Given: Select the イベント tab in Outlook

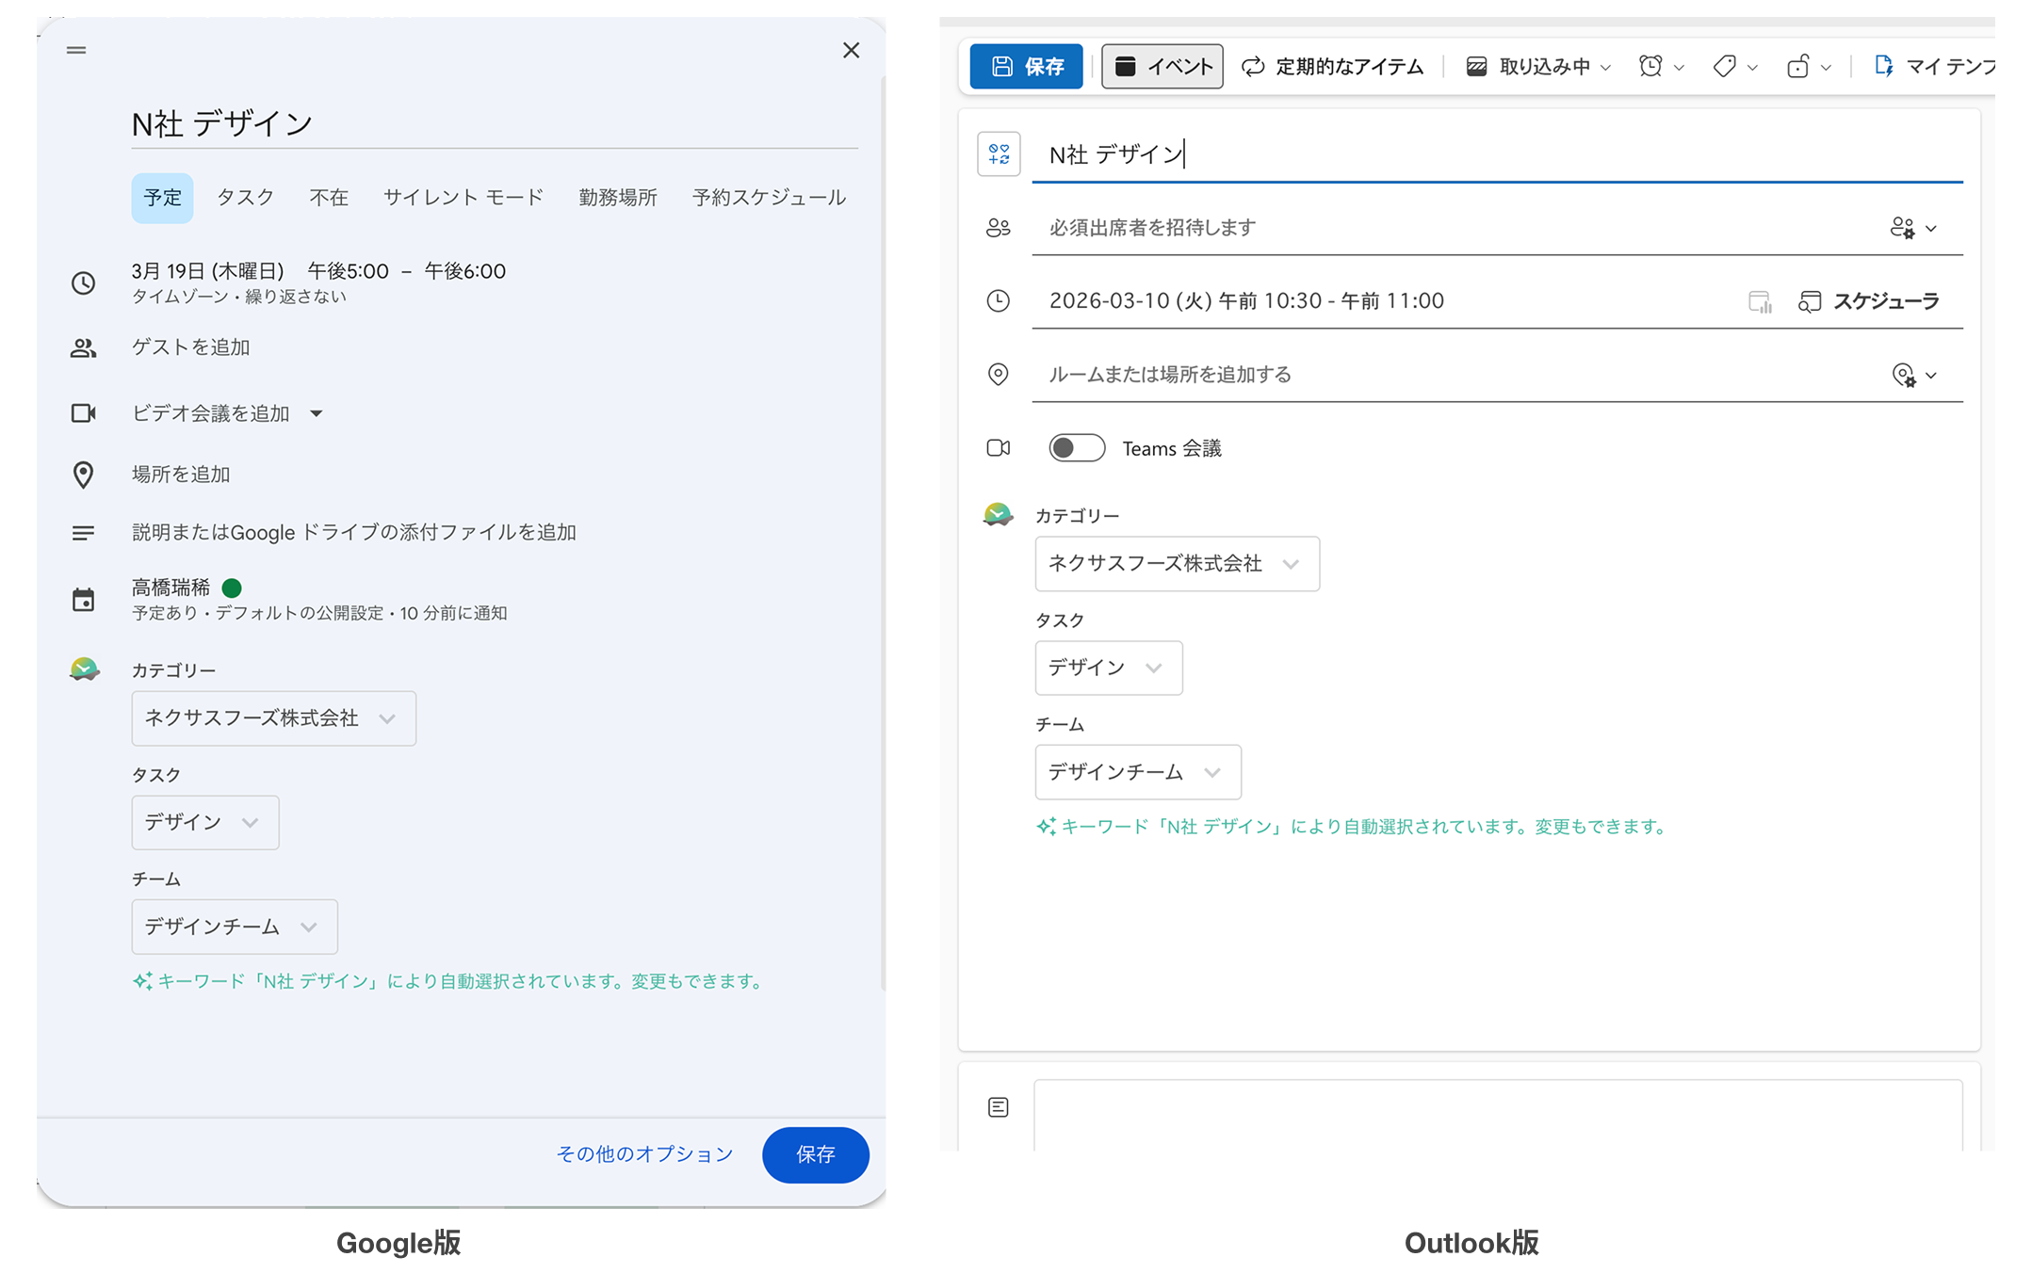Looking at the screenshot, I should [x=1162, y=66].
